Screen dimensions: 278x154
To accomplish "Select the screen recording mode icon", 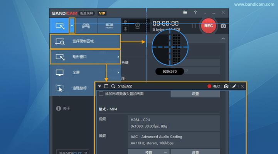I will 60,26.
